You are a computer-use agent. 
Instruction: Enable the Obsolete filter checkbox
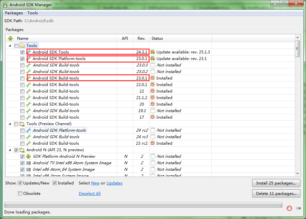[20, 194]
